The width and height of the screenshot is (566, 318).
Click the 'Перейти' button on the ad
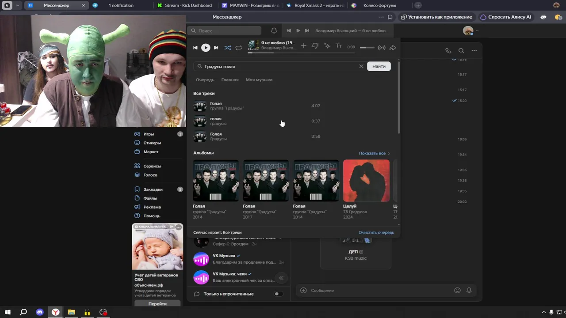[x=157, y=303]
